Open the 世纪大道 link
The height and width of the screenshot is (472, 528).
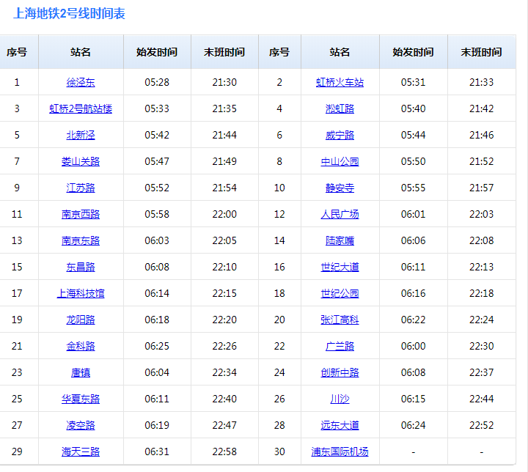tap(340, 267)
